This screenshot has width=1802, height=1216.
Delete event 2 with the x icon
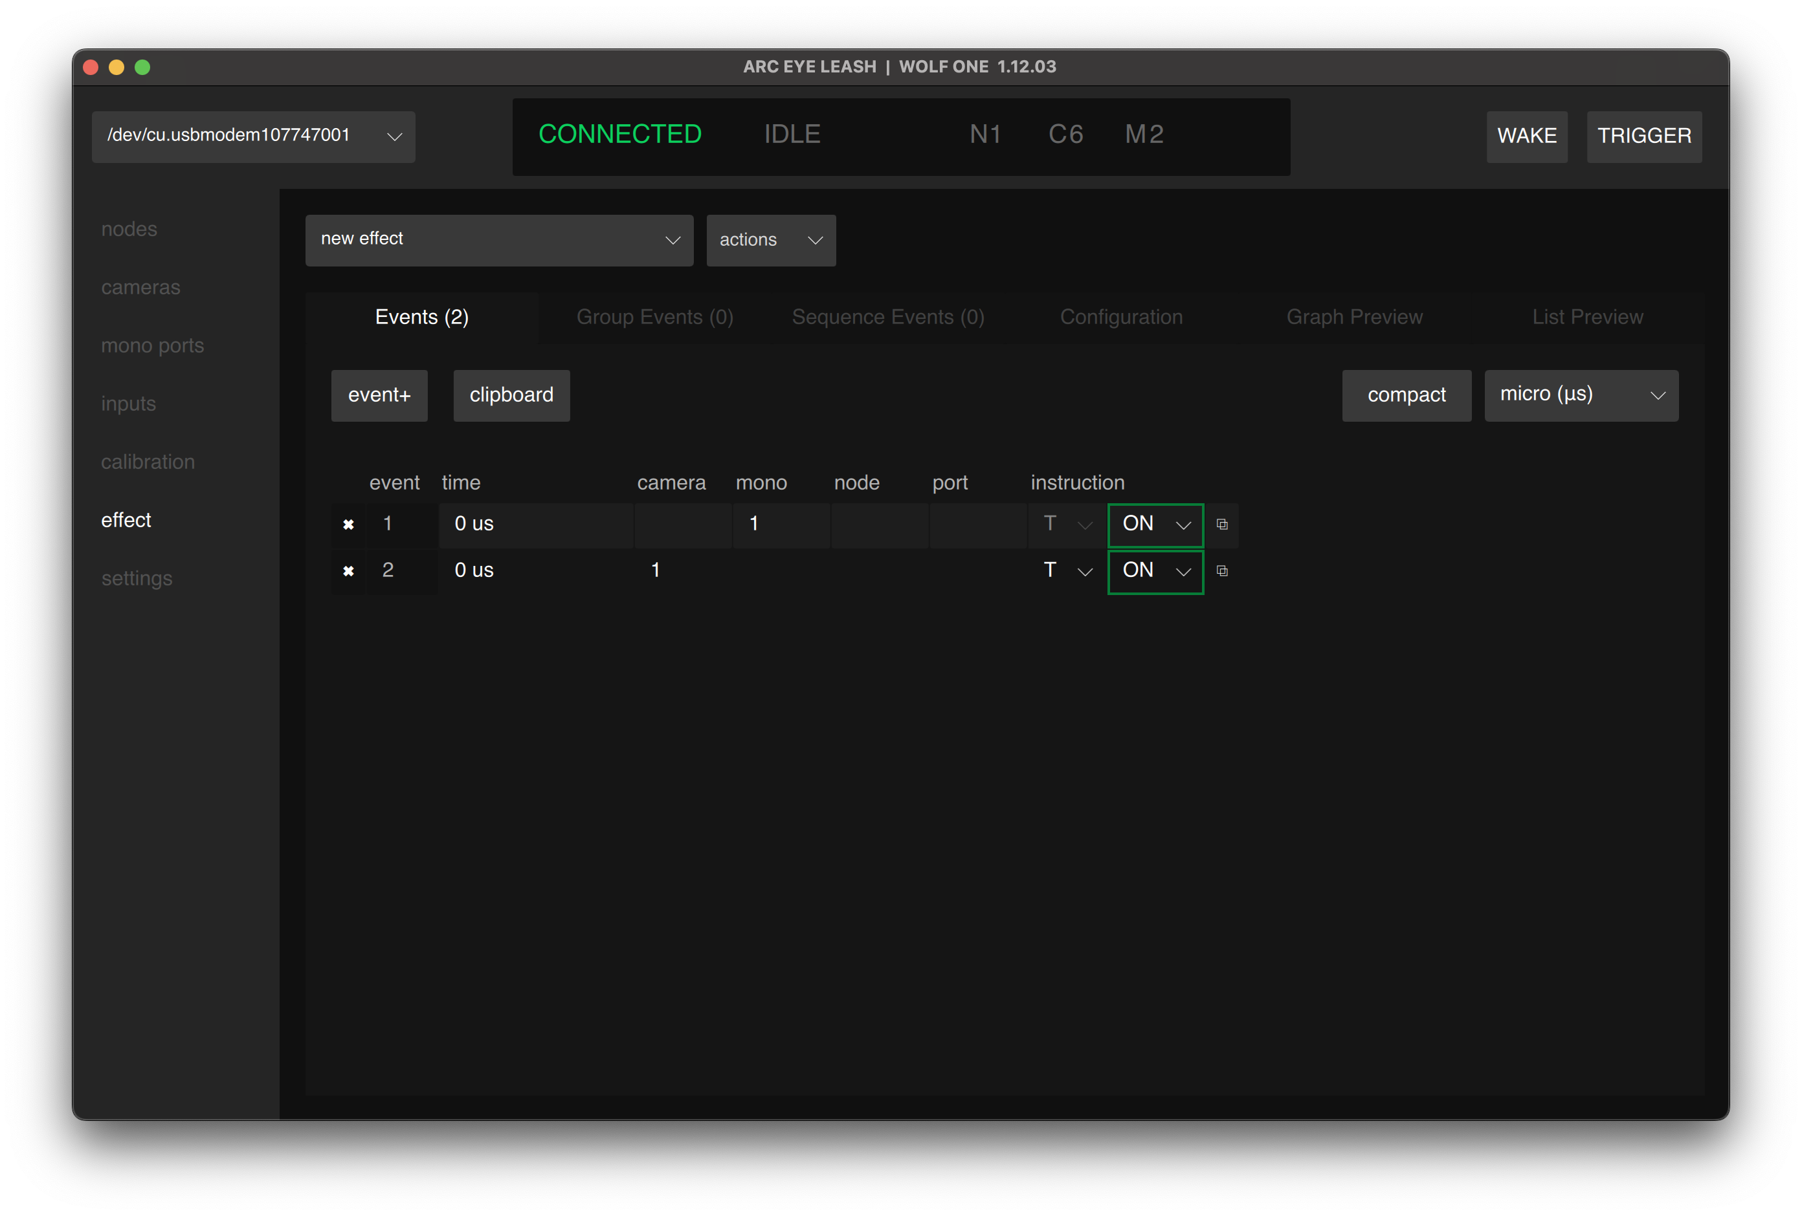(x=348, y=571)
